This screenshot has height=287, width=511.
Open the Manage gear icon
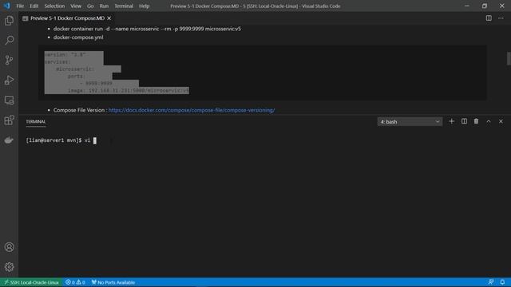(x=9, y=267)
